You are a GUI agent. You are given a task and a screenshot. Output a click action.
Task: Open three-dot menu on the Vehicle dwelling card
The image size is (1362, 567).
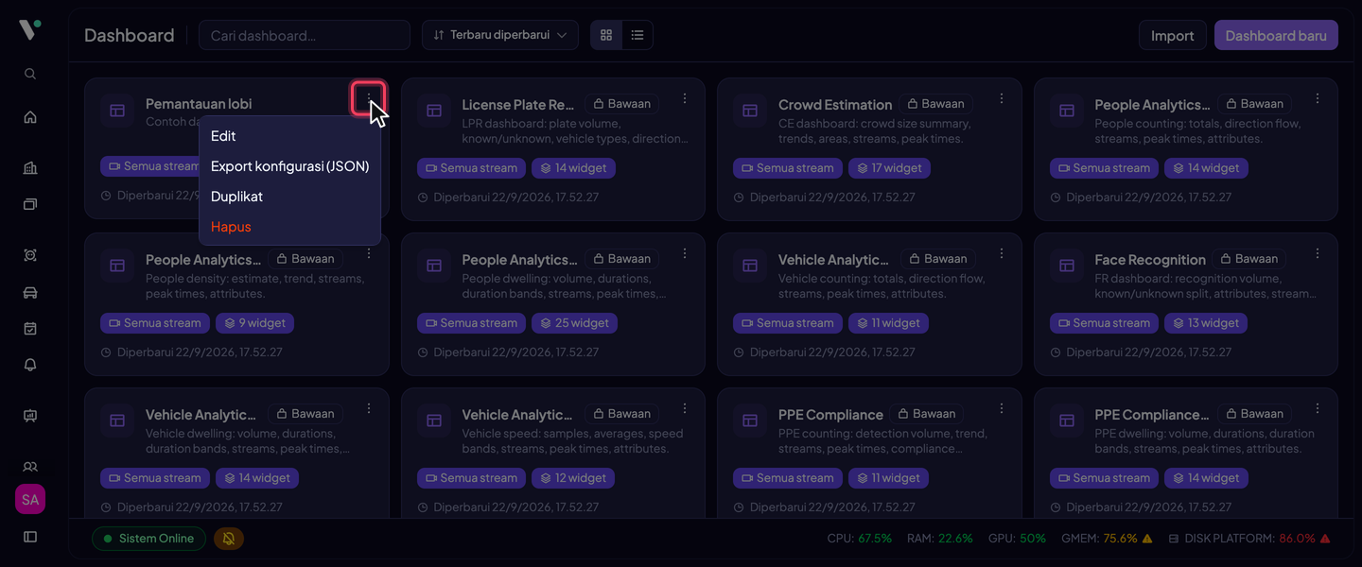tap(369, 408)
